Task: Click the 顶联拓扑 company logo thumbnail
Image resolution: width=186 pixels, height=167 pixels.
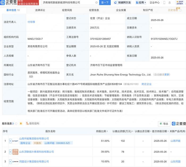Action: [15, 152]
